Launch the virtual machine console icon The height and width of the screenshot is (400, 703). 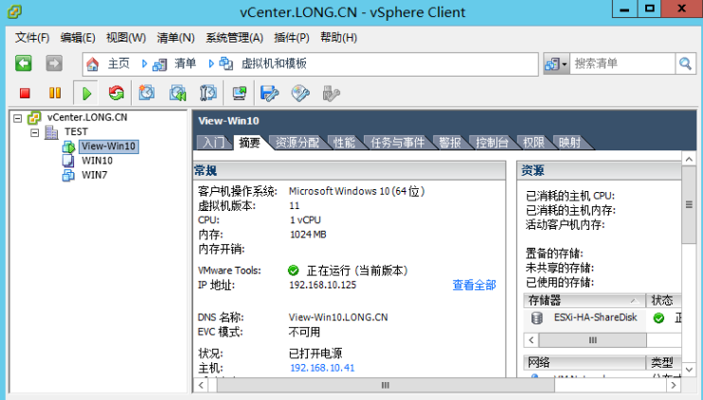[240, 93]
